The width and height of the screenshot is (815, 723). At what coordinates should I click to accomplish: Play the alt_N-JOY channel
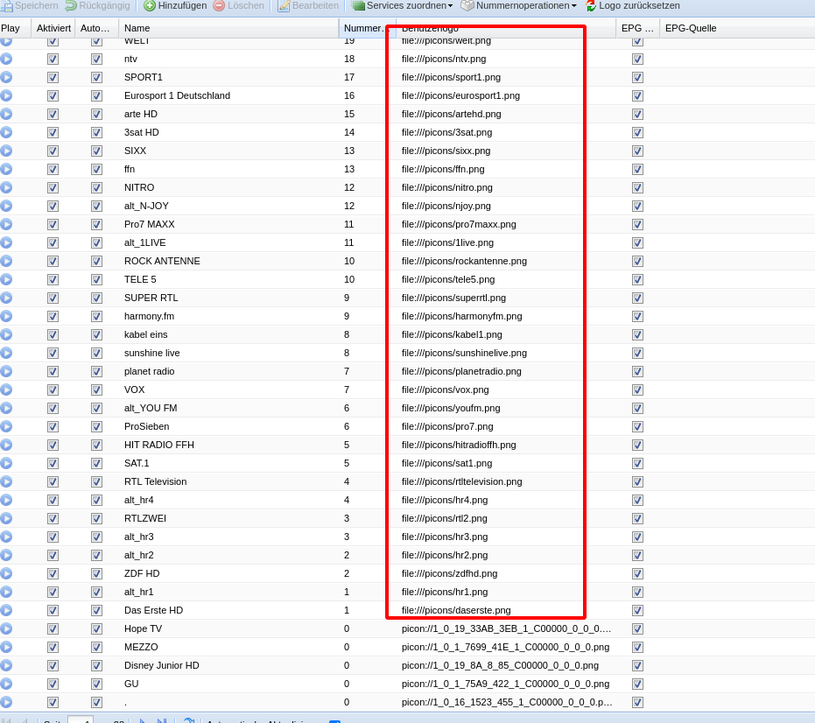[x=6, y=206]
